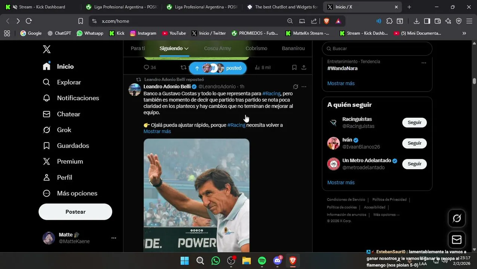Open Premium in the sidebar
Viewport: 477px width, 269px height.
pos(63,161)
